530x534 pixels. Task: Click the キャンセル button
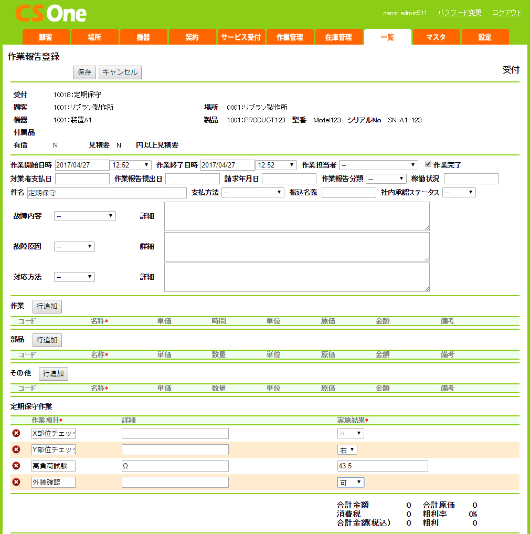[120, 72]
